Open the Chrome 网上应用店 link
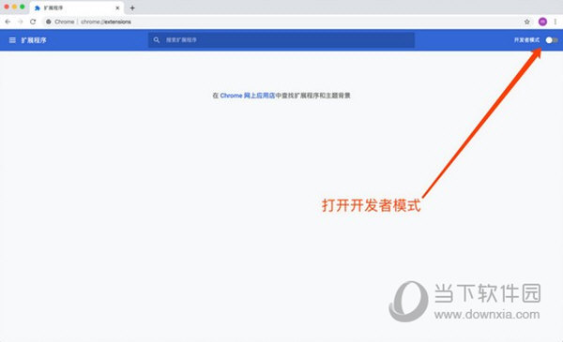The image size is (563, 342). (x=248, y=96)
